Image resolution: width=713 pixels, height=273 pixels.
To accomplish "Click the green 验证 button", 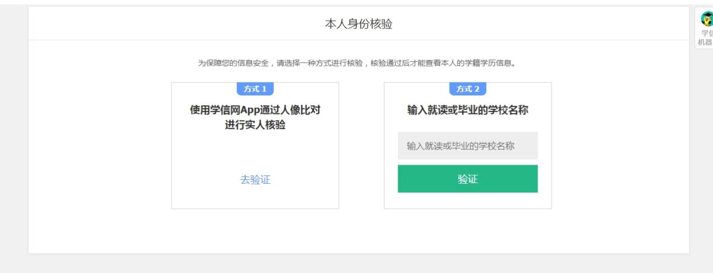I will pyautogui.click(x=468, y=179).
